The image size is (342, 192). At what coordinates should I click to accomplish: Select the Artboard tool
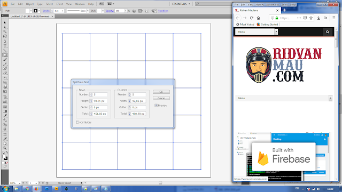tap(5, 134)
